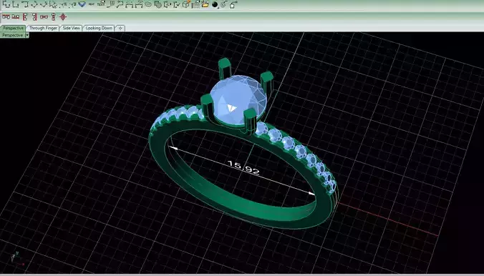Click the vertical distribute align icon

point(54,16)
